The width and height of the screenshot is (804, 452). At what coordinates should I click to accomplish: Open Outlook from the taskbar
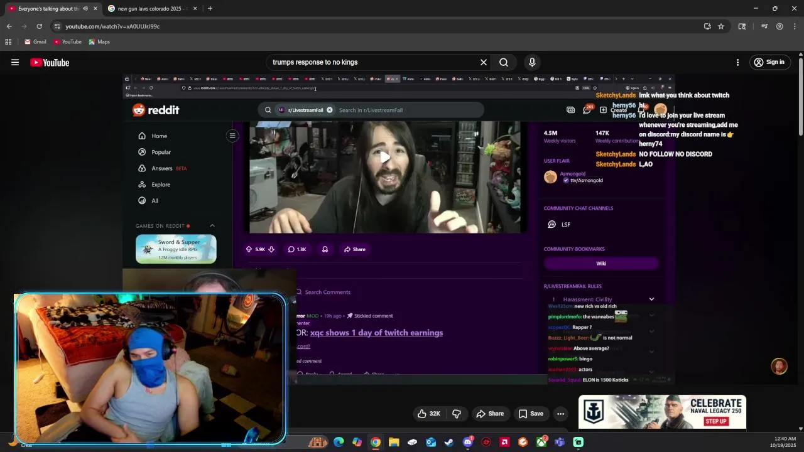tap(431, 442)
